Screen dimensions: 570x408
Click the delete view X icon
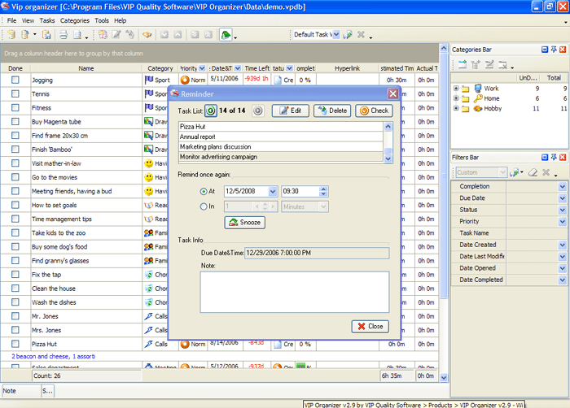(x=361, y=34)
